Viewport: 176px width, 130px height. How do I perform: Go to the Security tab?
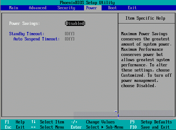pyautogui.click(x=66, y=8)
